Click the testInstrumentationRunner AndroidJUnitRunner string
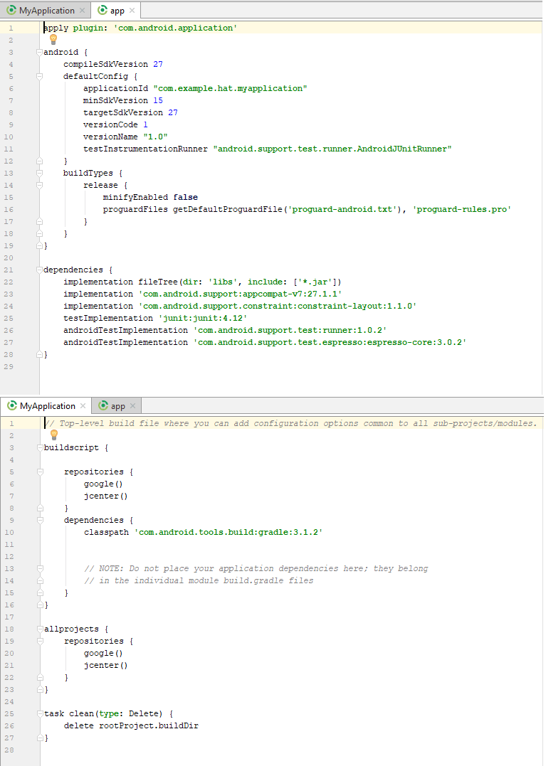This screenshot has width=546, height=766. pos(332,149)
